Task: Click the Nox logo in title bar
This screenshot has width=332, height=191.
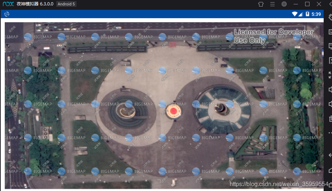Action: pyautogui.click(x=8, y=4)
